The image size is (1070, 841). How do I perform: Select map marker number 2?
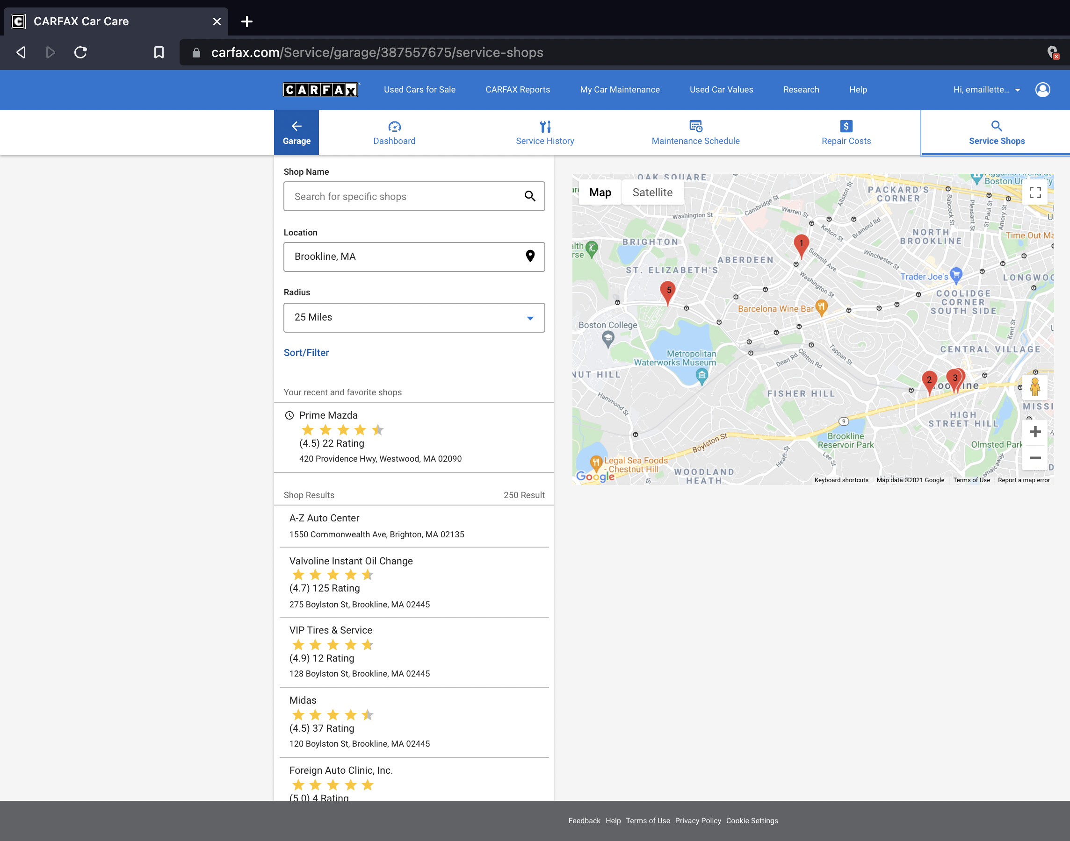click(x=929, y=383)
